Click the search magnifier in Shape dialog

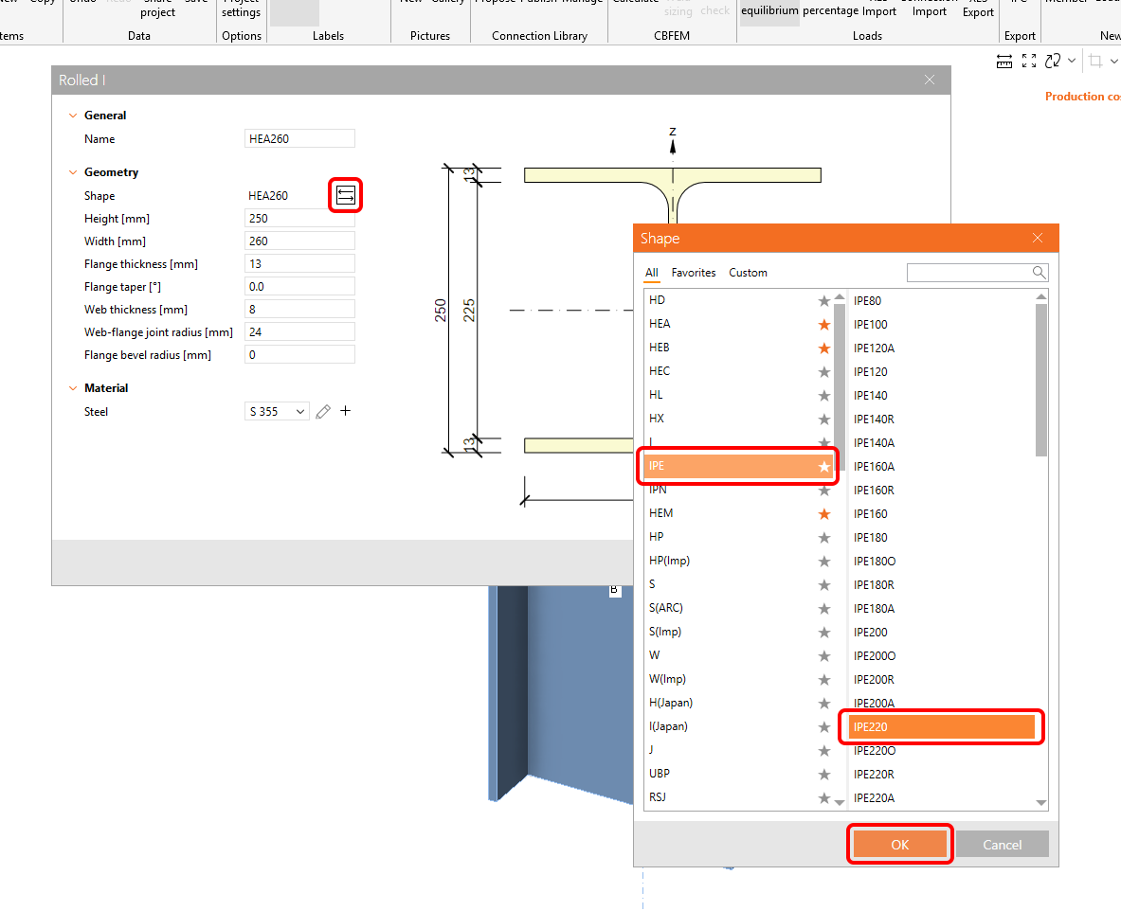coord(1039,273)
